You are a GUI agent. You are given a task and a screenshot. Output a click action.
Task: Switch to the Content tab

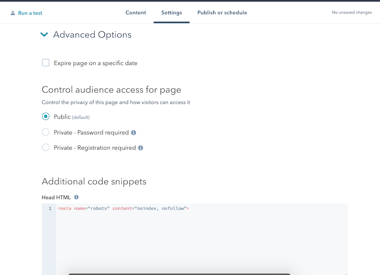coord(136,13)
